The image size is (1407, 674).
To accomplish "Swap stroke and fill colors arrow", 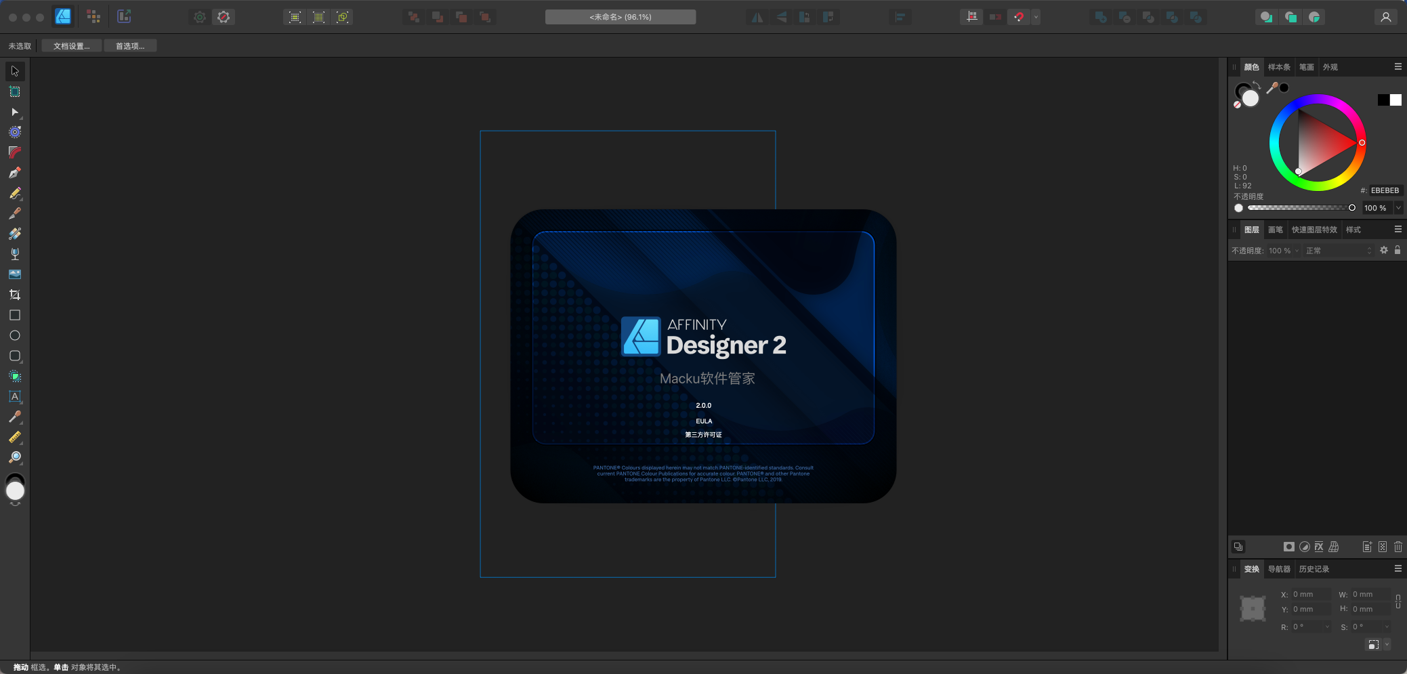I will pyautogui.click(x=1257, y=85).
